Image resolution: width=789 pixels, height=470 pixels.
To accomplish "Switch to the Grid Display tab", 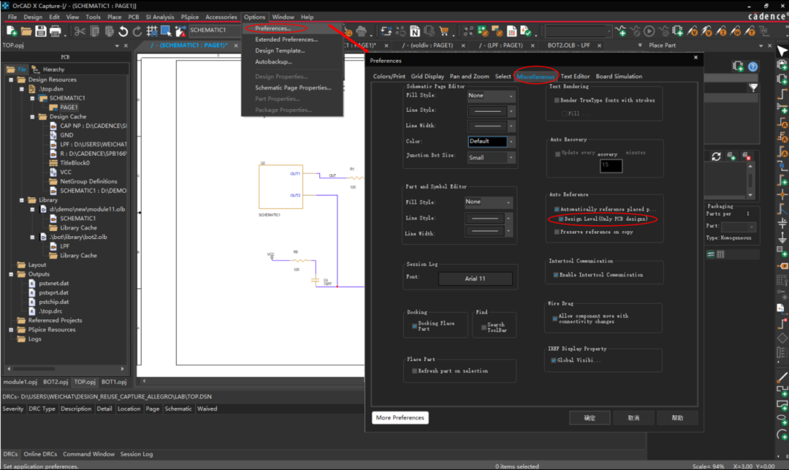I will click(x=427, y=76).
